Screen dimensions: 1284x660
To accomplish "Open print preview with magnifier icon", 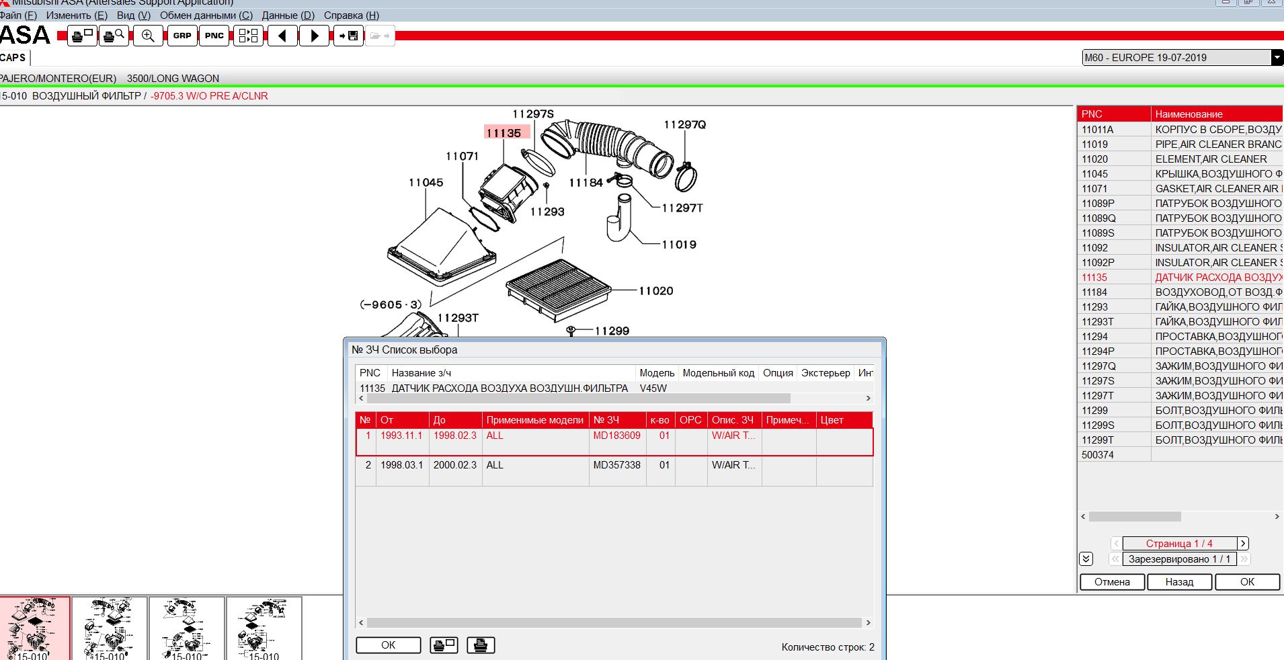I will [x=114, y=36].
